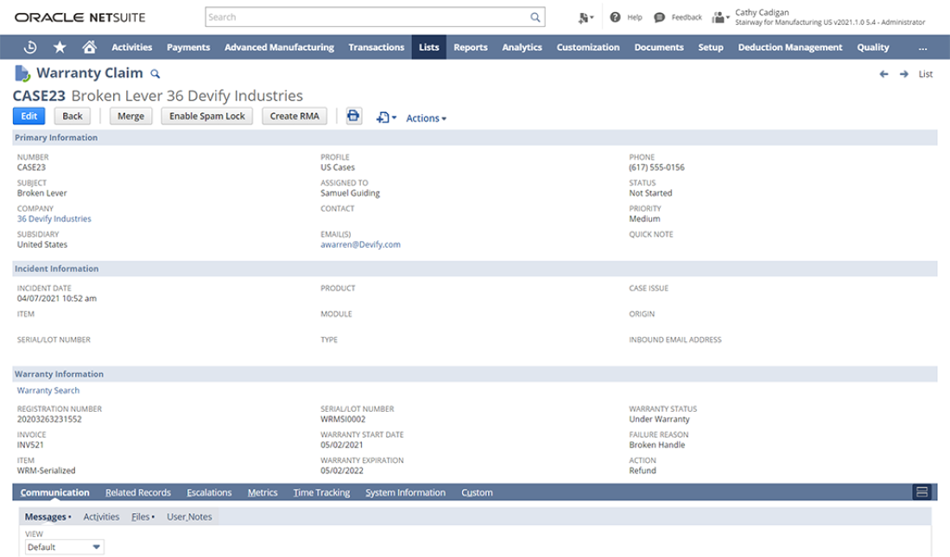Open the Transactions menu
The image size is (950, 557).
pos(376,47)
